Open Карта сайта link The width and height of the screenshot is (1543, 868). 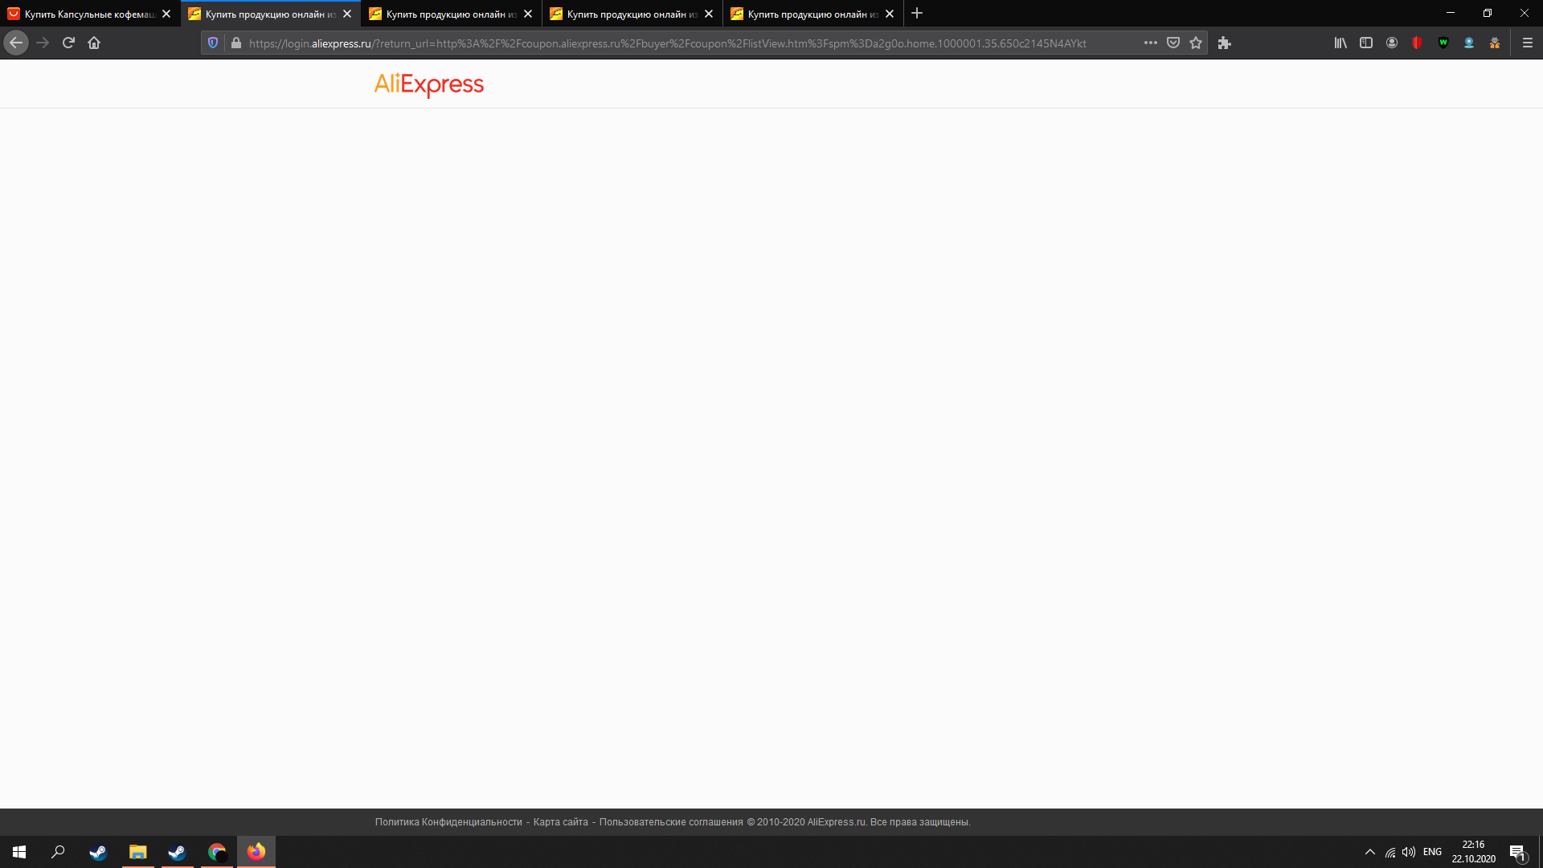tap(561, 822)
